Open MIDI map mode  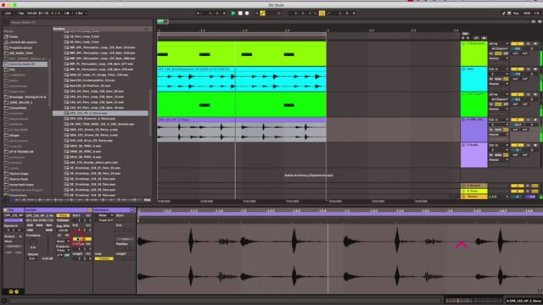pos(527,14)
